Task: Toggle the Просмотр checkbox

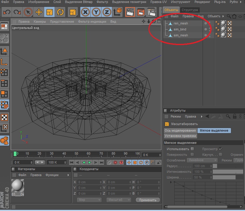Action: click(x=221, y=149)
